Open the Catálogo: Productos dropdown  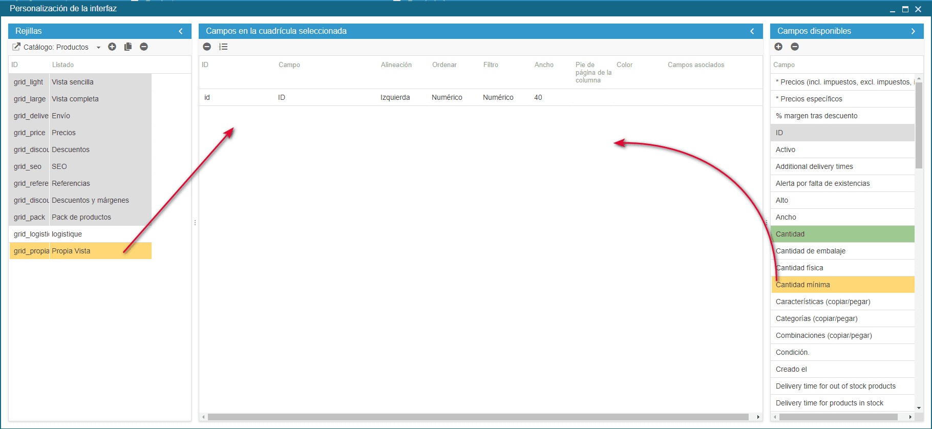click(x=98, y=47)
